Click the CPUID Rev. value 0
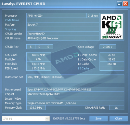The width and height of the screenshot is (130, 125). [48, 47]
